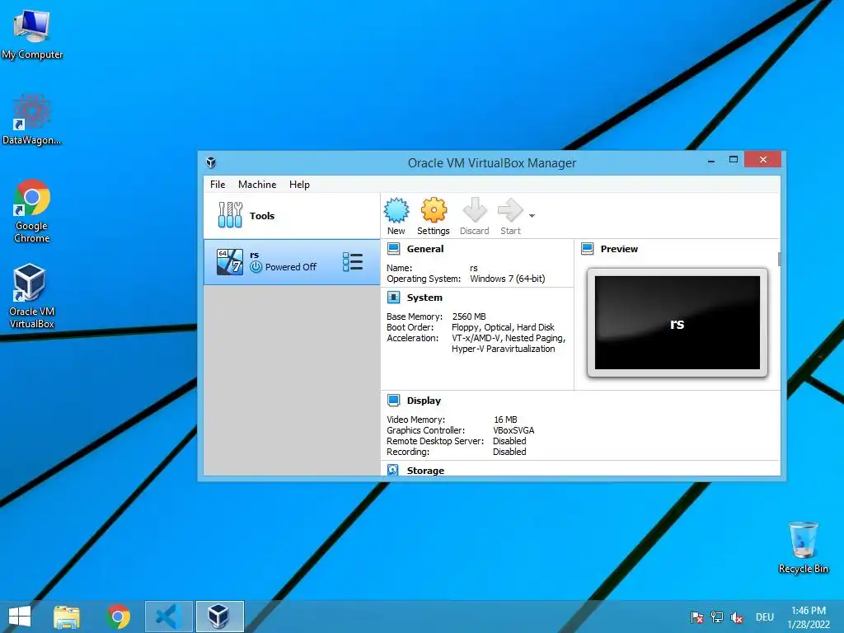Click the VirtualBox icon in title bar
The width and height of the screenshot is (844, 633).
pyautogui.click(x=211, y=162)
